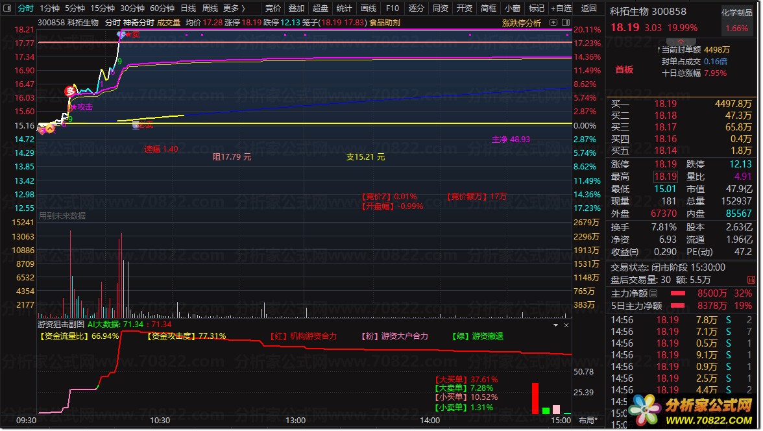The height and width of the screenshot is (431, 763).
Task: Click the 食品助剂 sector label
Action: [384, 23]
